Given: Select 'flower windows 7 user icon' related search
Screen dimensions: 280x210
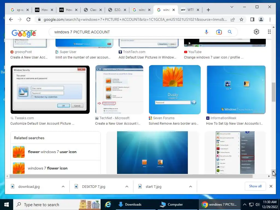Looking at the screenshot, I should [x=56, y=152].
